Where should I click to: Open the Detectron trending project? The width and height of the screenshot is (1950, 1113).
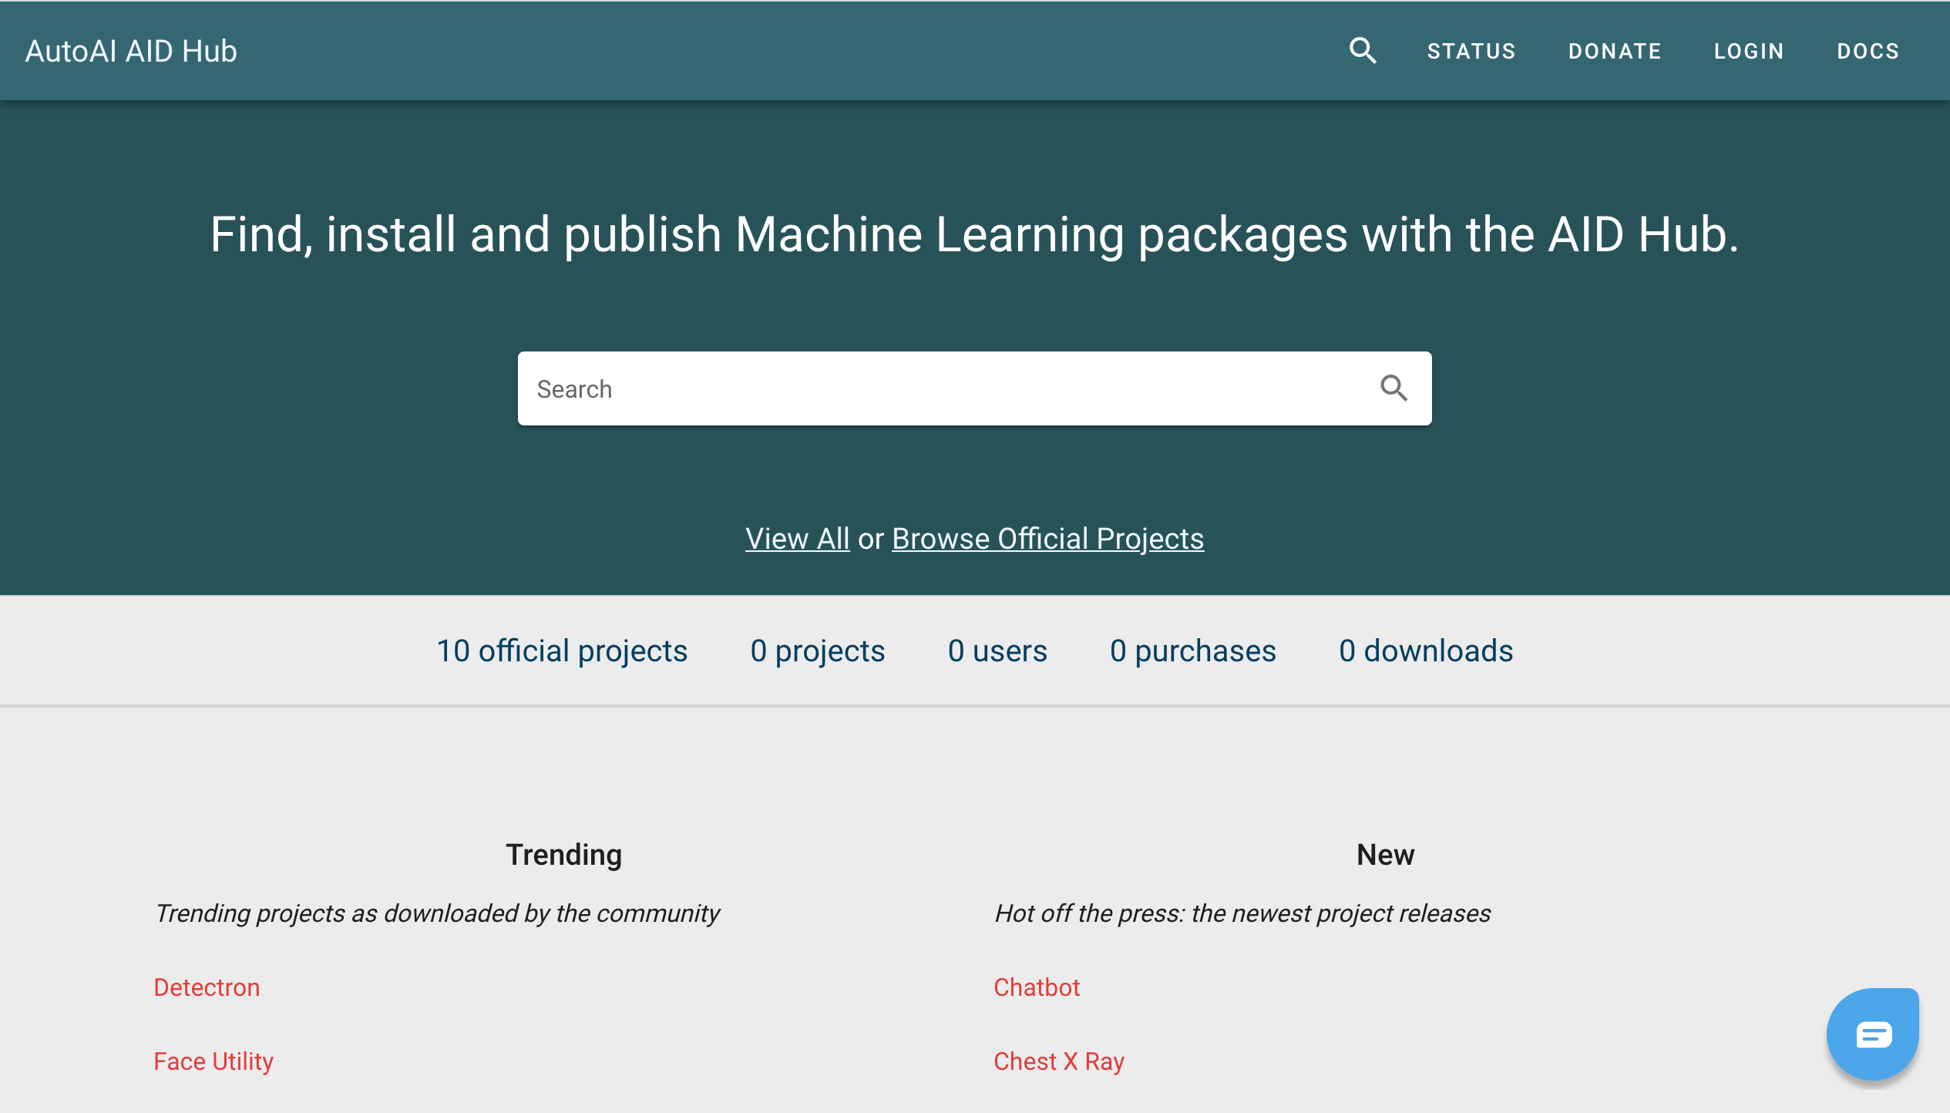point(207,987)
